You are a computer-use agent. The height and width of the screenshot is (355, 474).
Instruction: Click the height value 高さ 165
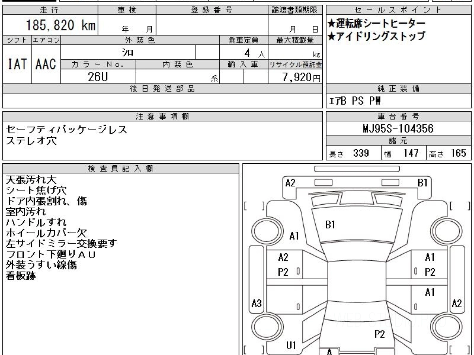[x=448, y=153]
